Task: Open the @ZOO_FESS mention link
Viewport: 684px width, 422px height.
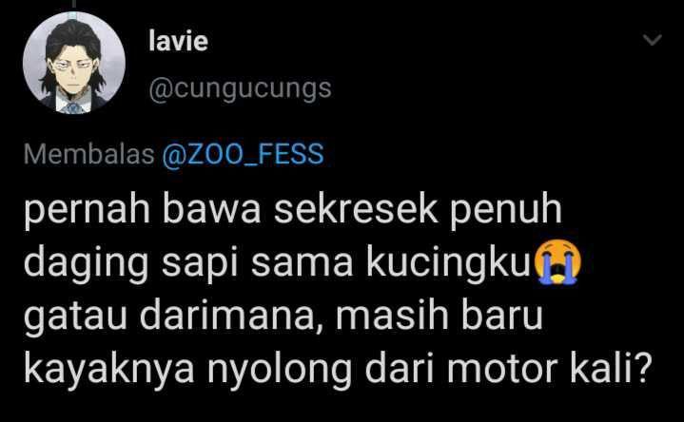Action: tap(243, 154)
